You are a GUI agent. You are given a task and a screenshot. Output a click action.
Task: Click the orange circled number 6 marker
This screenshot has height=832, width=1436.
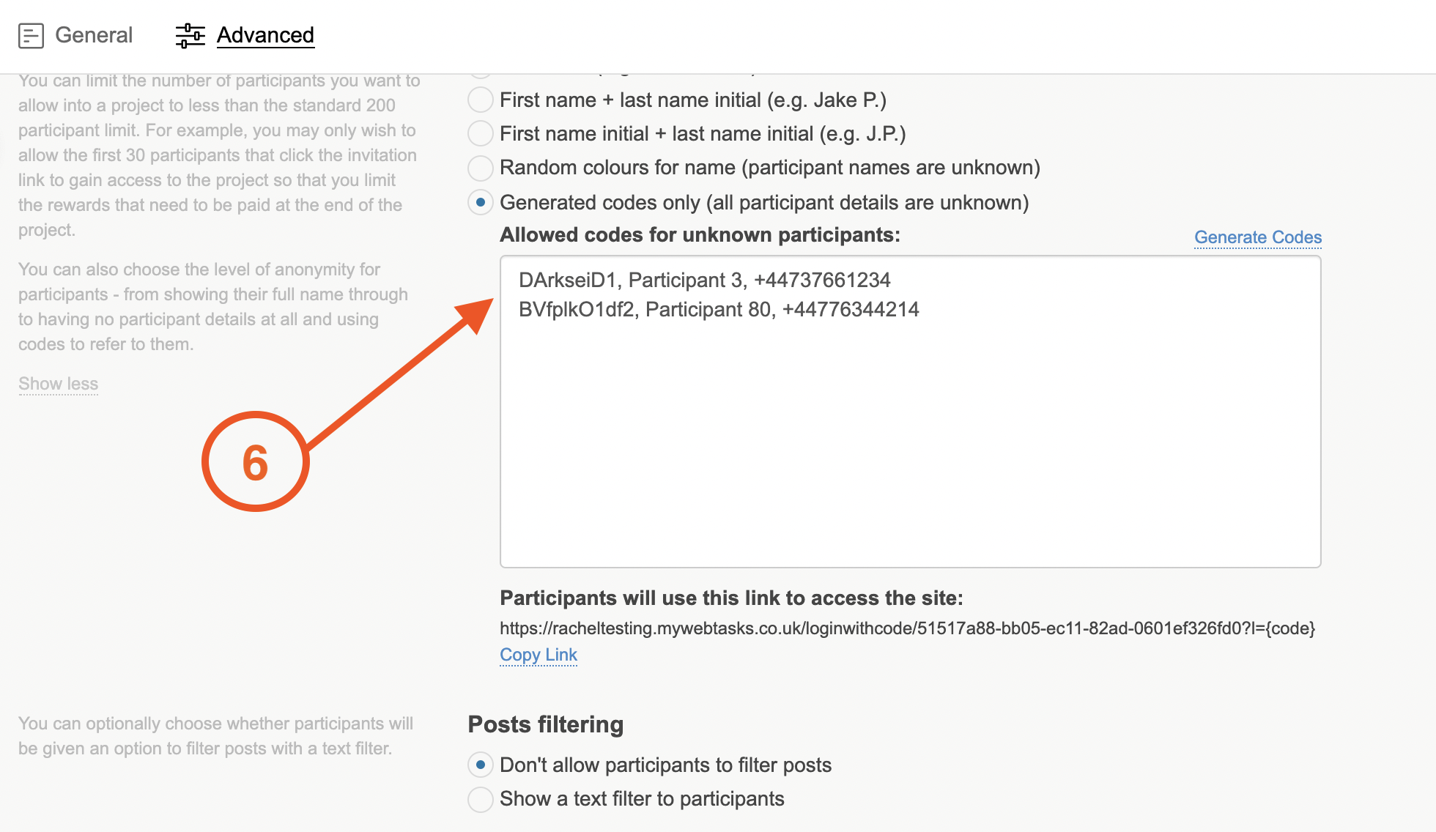(255, 462)
